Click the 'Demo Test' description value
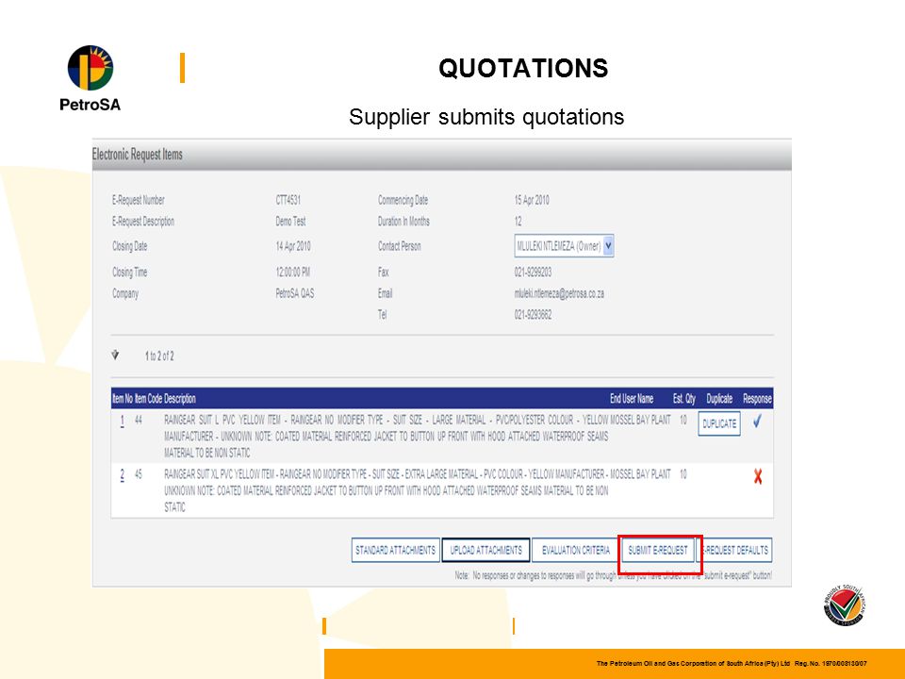 (290, 221)
